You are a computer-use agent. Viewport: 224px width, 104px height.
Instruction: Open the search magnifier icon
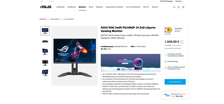[x=174, y=7]
